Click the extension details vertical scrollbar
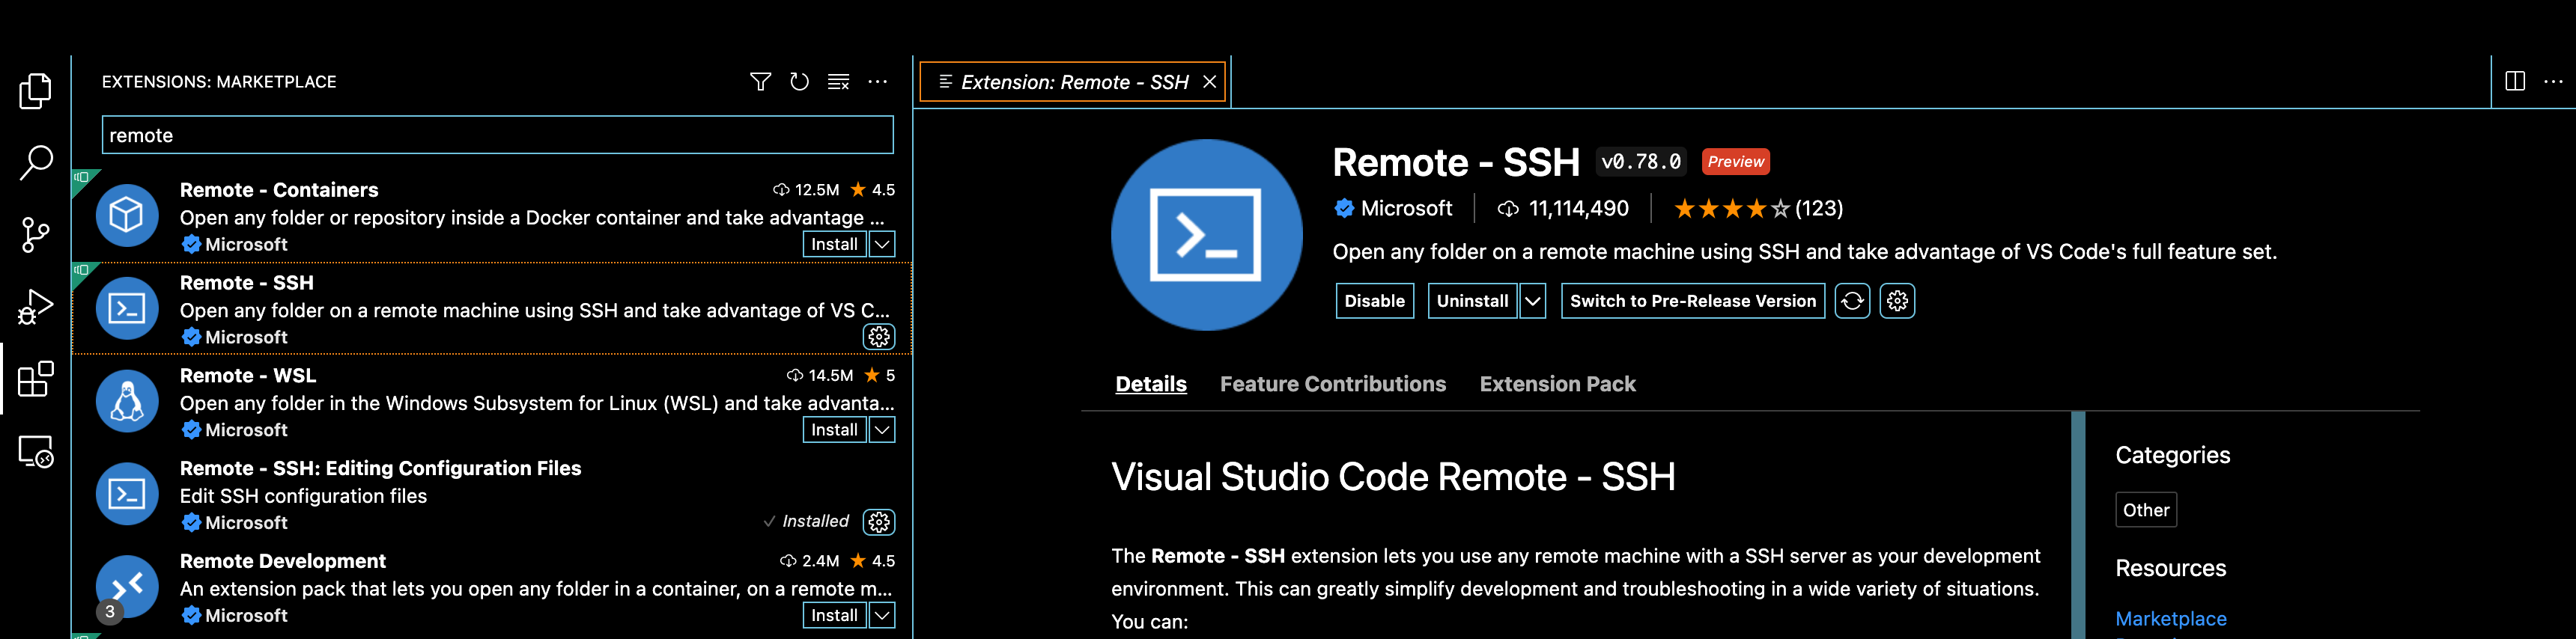The height and width of the screenshot is (639, 2576). [2078, 525]
